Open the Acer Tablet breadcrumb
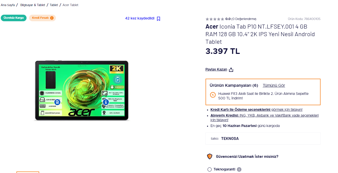This screenshot has height=173, width=338. click(x=71, y=5)
